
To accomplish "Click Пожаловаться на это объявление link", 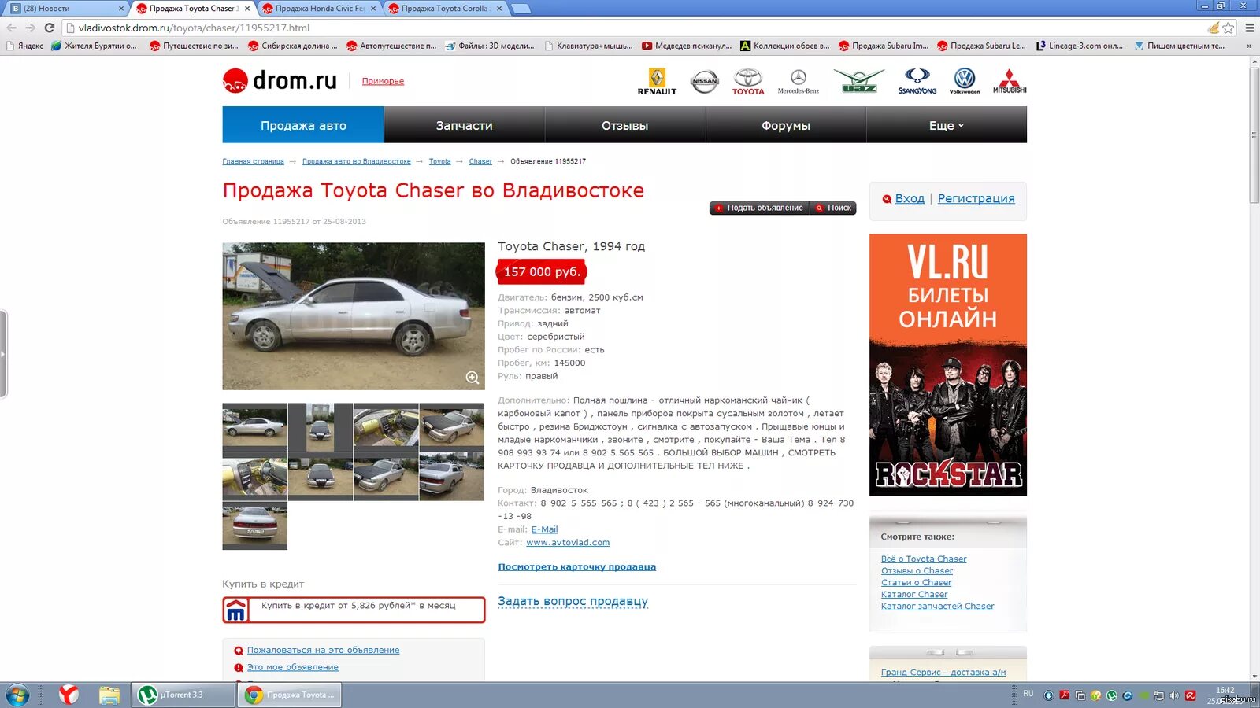I will (x=323, y=650).
